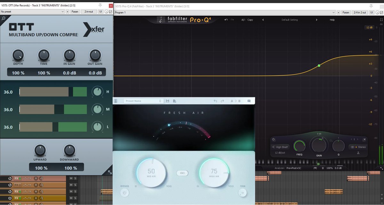Click the OTT DOWNWARD knob
The height and width of the screenshot is (205, 384).
[69, 150]
